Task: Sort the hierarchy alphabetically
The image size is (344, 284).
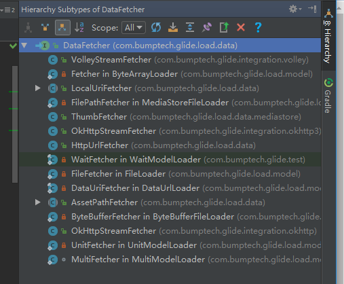Action: point(79,28)
